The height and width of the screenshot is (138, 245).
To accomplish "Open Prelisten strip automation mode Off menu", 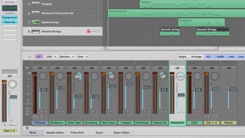I will [40, 68].
